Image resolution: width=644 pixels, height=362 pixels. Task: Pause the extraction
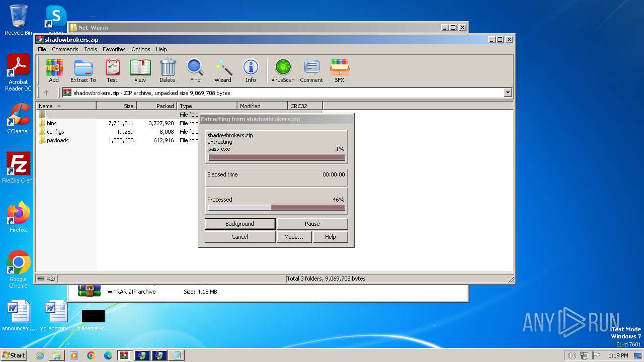(x=312, y=224)
